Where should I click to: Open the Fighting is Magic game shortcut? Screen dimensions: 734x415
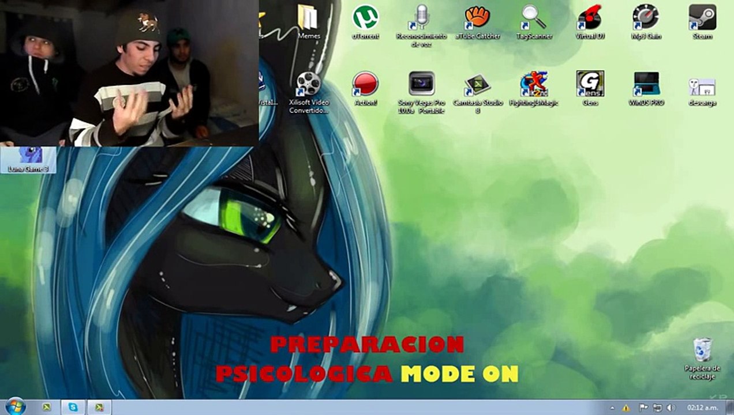[x=534, y=88]
